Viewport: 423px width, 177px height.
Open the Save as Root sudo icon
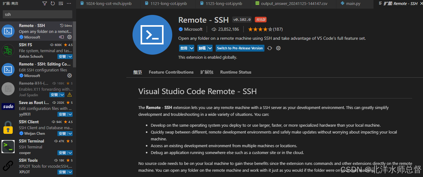8,107
